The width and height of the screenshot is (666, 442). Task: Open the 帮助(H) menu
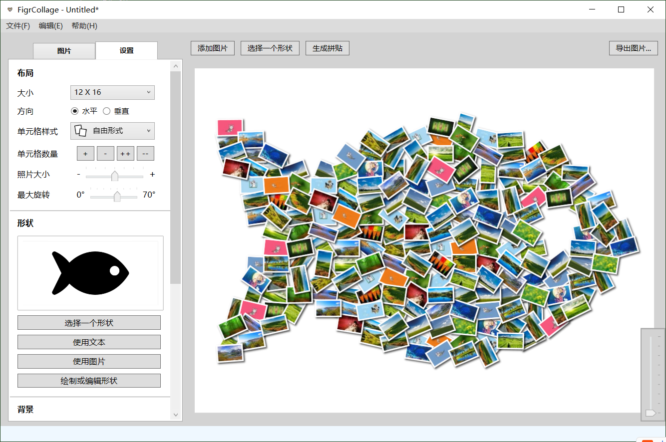point(84,26)
